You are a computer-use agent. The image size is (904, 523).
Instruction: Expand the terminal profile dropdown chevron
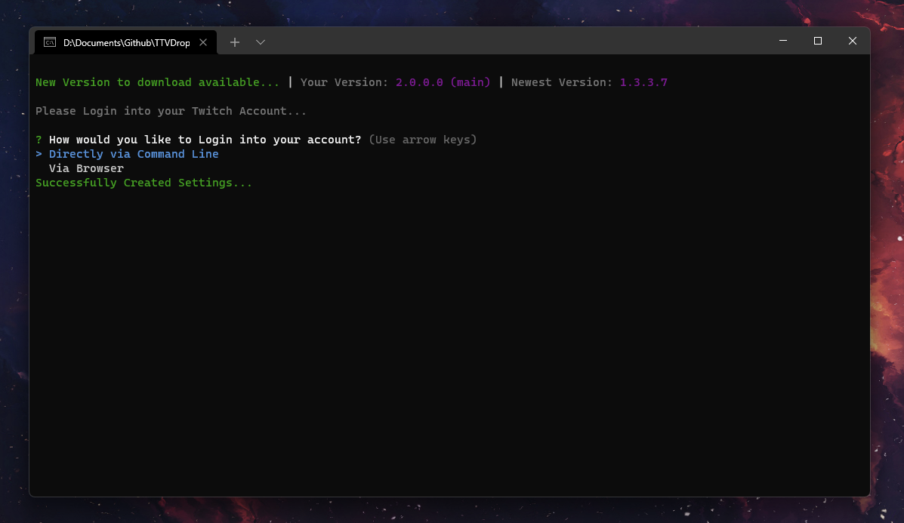(x=261, y=42)
